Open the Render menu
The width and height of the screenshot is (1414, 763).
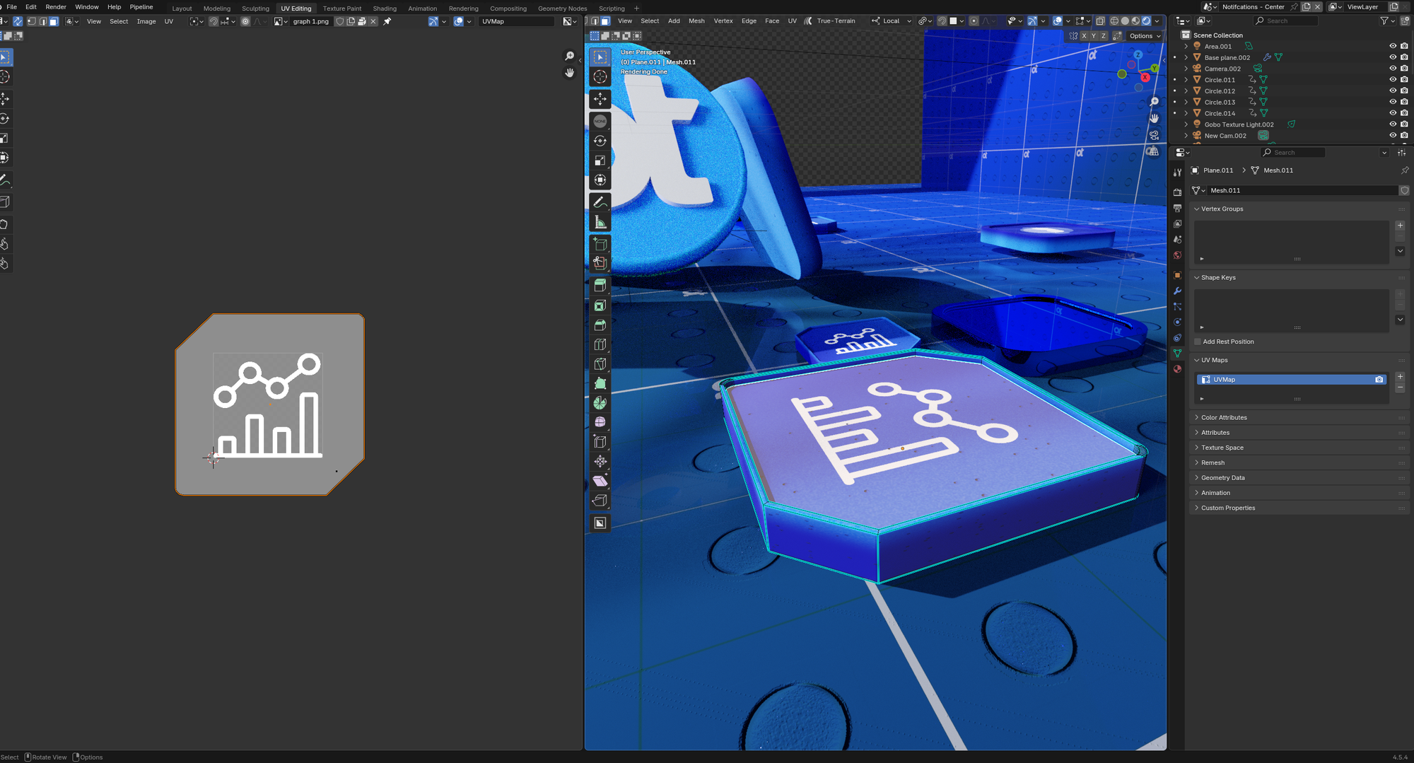click(x=56, y=7)
